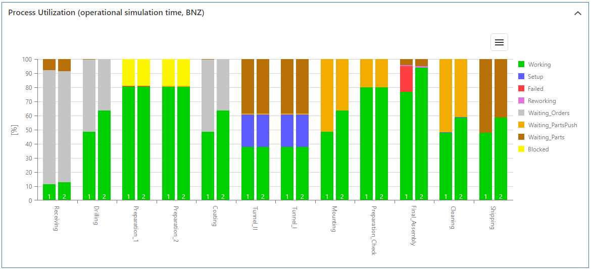The height and width of the screenshot is (269, 591).
Task: Click the Waiting_Parts legend entry
Action: click(546, 137)
